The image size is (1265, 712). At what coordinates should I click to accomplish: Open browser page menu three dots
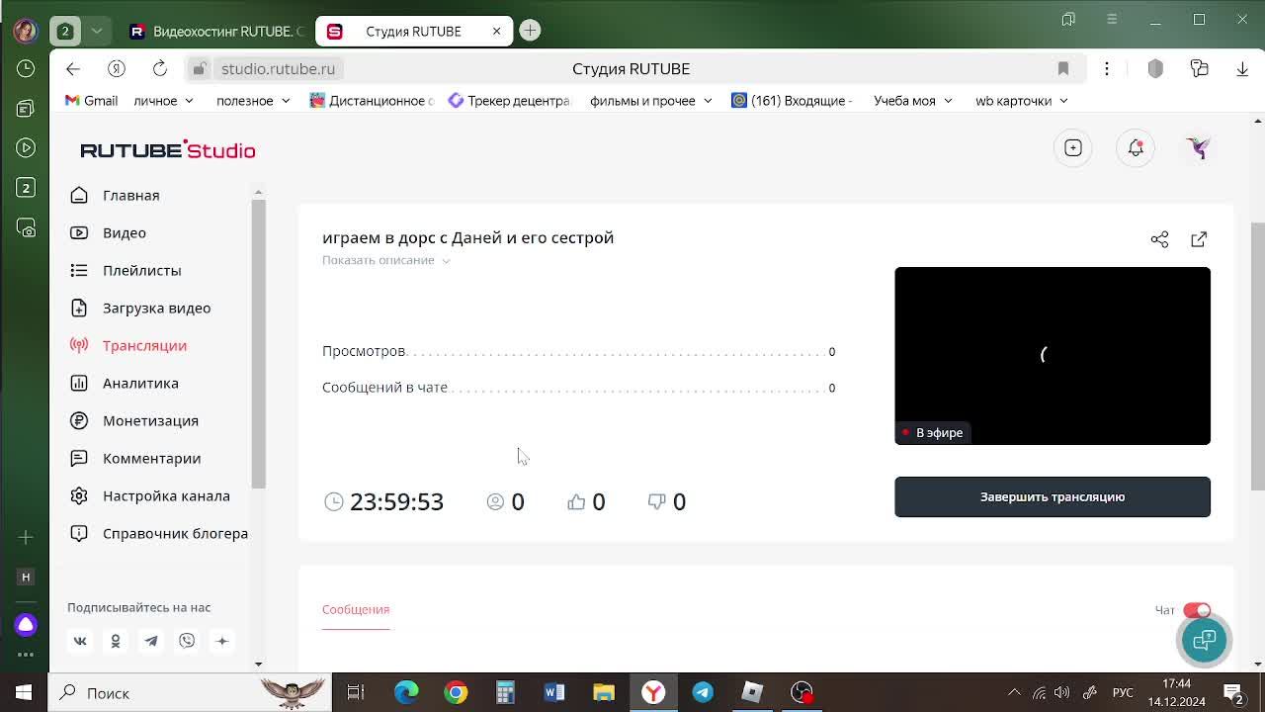click(1107, 68)
